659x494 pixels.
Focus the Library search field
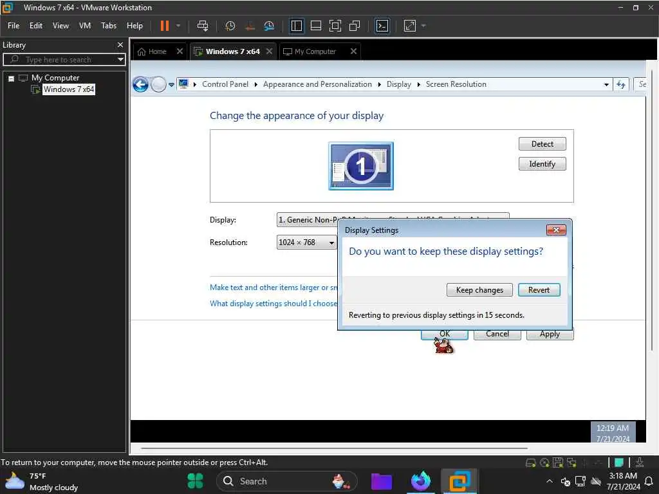click(x=64, y=60)
